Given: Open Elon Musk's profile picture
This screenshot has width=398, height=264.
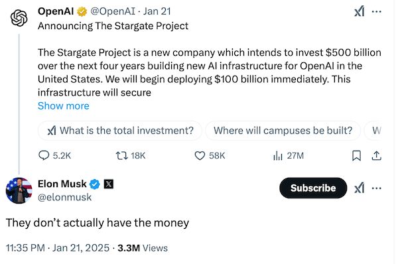Looking at the screenshot, I should click(x=19, y=190).
